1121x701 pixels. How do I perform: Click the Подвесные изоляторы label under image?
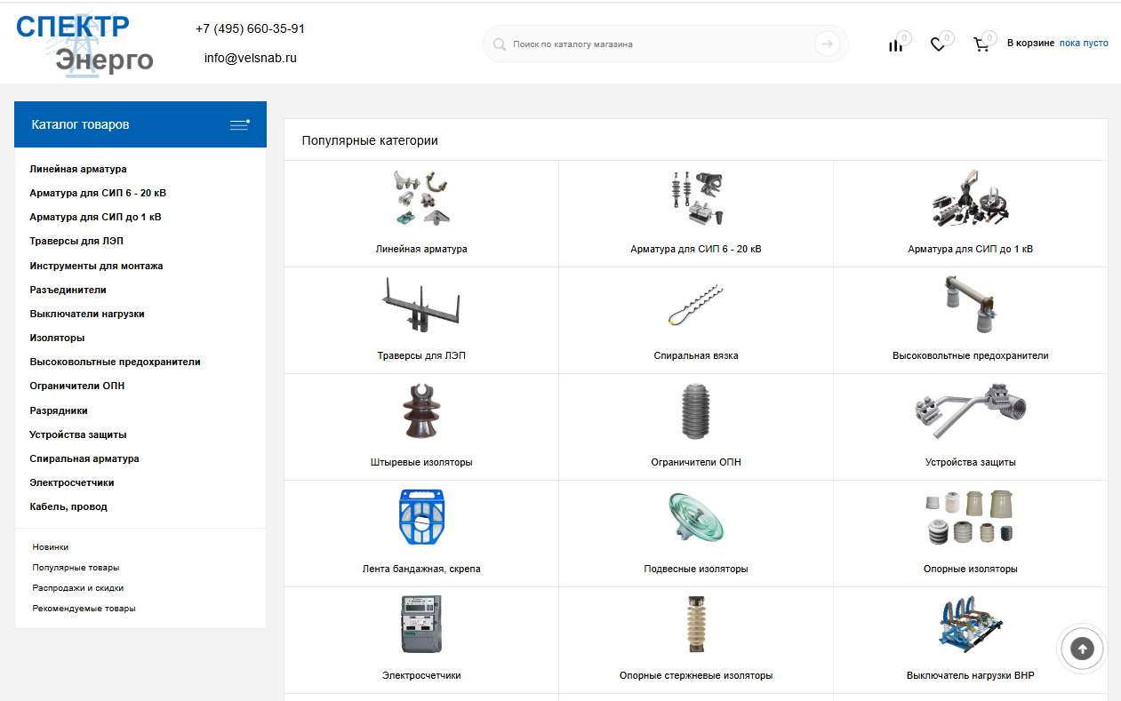pos(696,569)
